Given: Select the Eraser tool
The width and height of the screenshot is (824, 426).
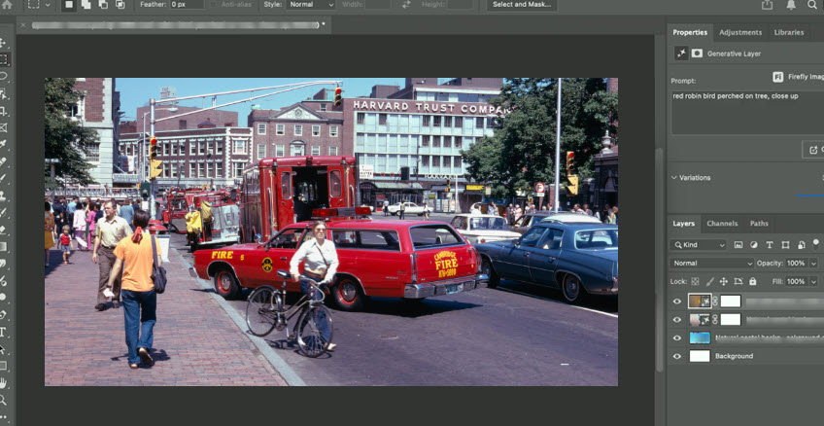Looking at the screenshot, I should tap(3, 230).
